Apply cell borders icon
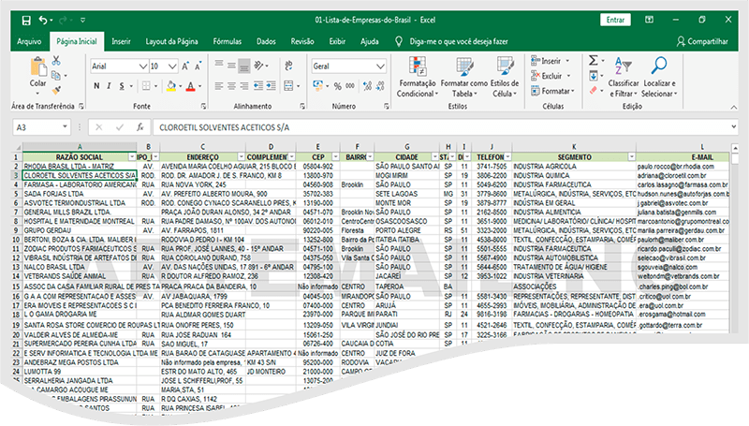This screenshot has width=749, height=426. point(146,86)
